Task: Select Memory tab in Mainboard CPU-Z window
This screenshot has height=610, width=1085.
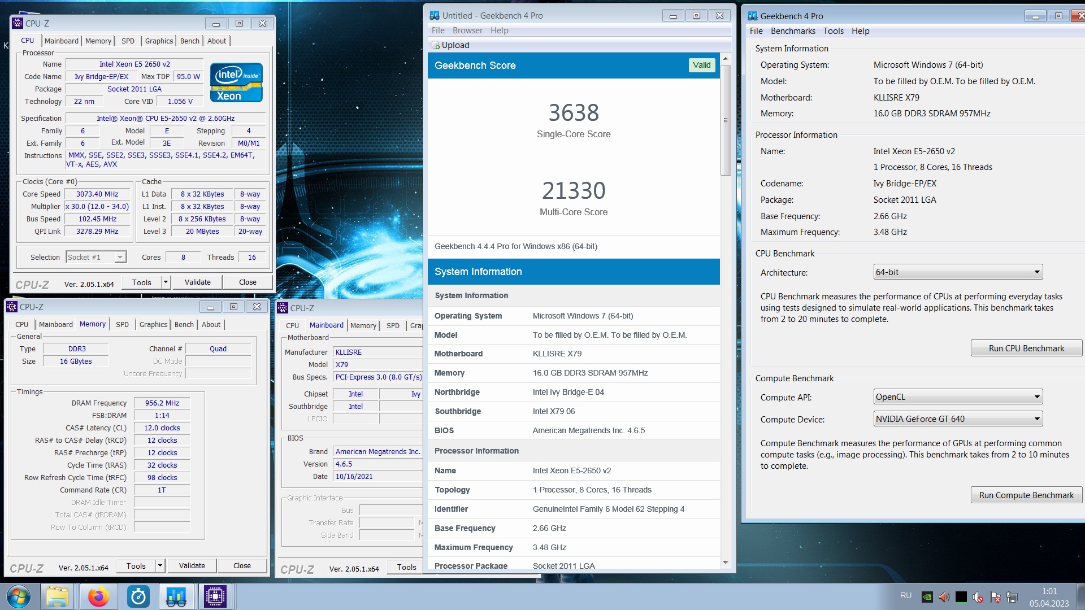Action: click(x=363, y=325)
